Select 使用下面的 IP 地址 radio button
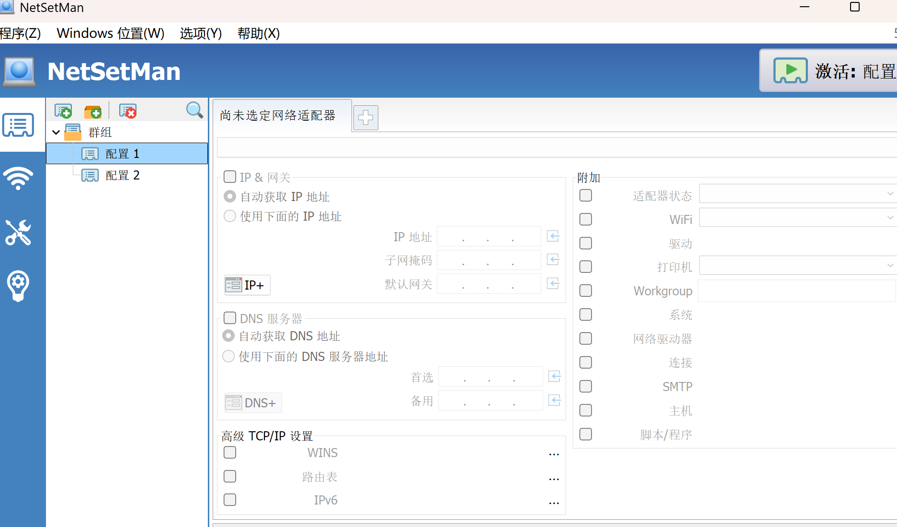 230,216
